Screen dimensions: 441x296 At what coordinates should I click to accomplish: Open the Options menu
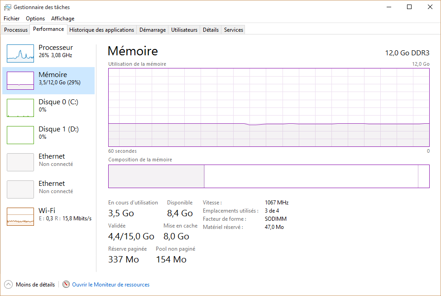pyautogui.click(x=35, y=19)
